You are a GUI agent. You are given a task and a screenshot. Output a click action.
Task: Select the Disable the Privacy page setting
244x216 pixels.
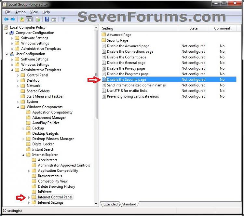(x=169, y=68)
